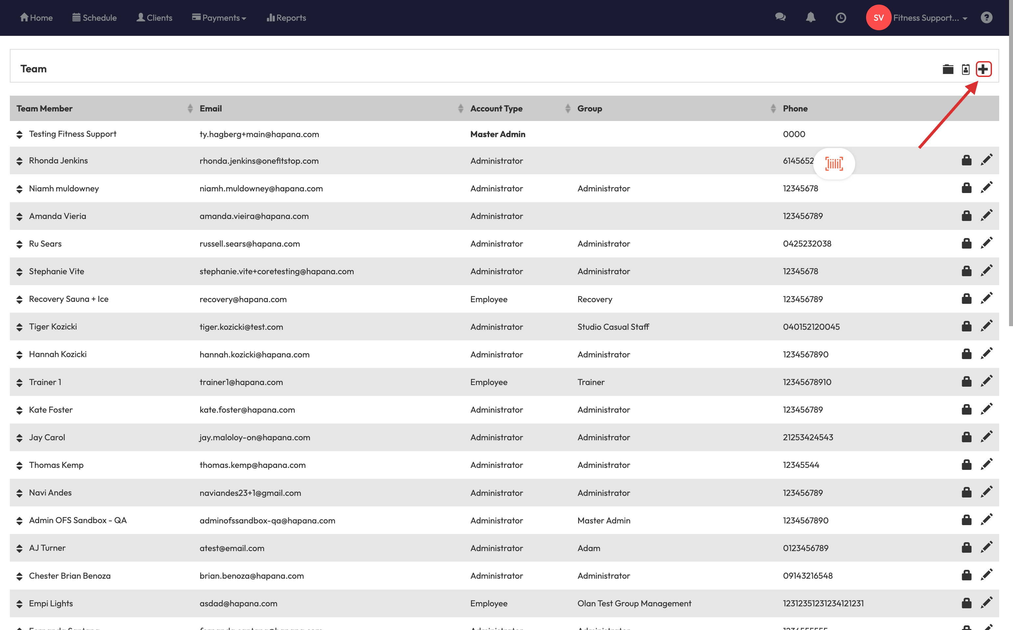Viewport: 1013px width, 630px height.
Task: Open the help question mark icon
Action: 986,17
